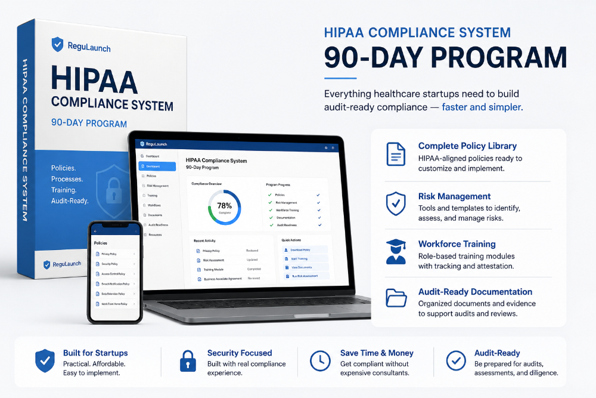Click green checkmark before Documentation in Program Progress

pos(271,217)
